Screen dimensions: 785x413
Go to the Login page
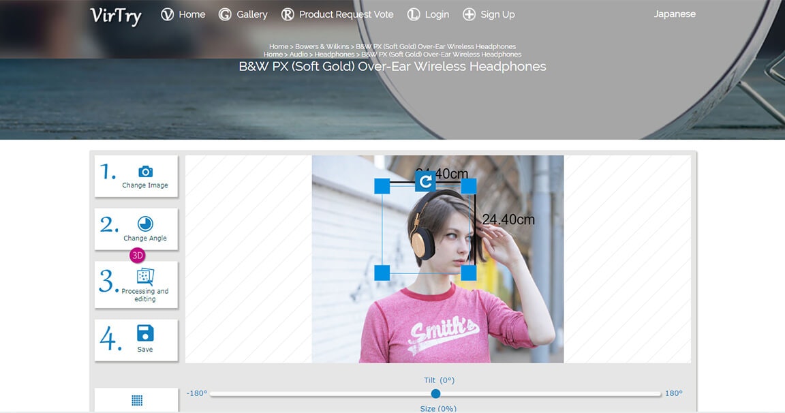click(x=437, y=14)
